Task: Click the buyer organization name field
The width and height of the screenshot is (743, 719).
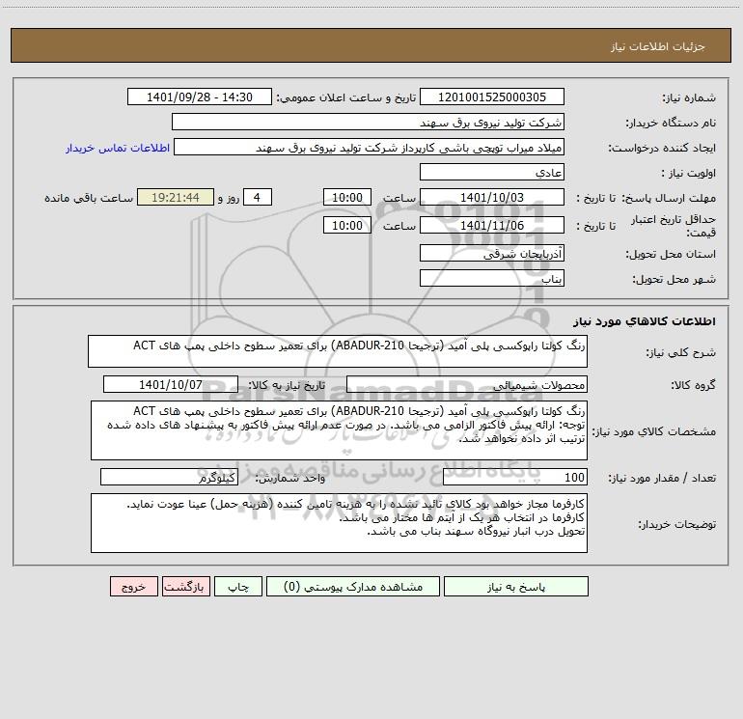Action: [368, 123]
